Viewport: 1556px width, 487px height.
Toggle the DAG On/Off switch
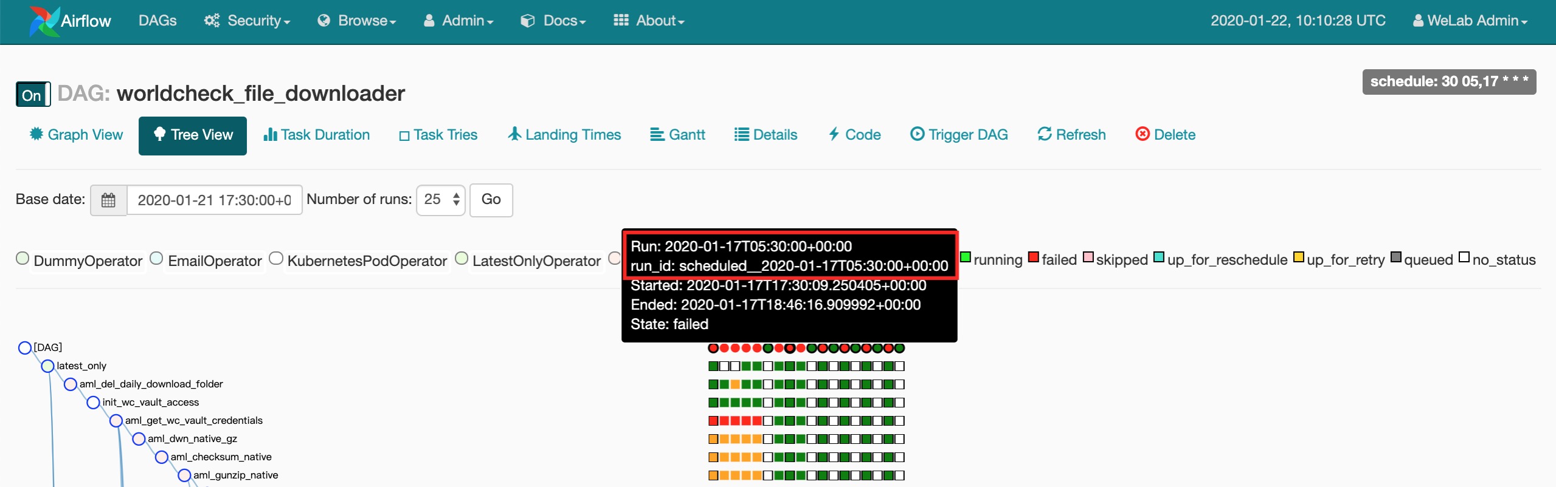click(x=33, y=95)
